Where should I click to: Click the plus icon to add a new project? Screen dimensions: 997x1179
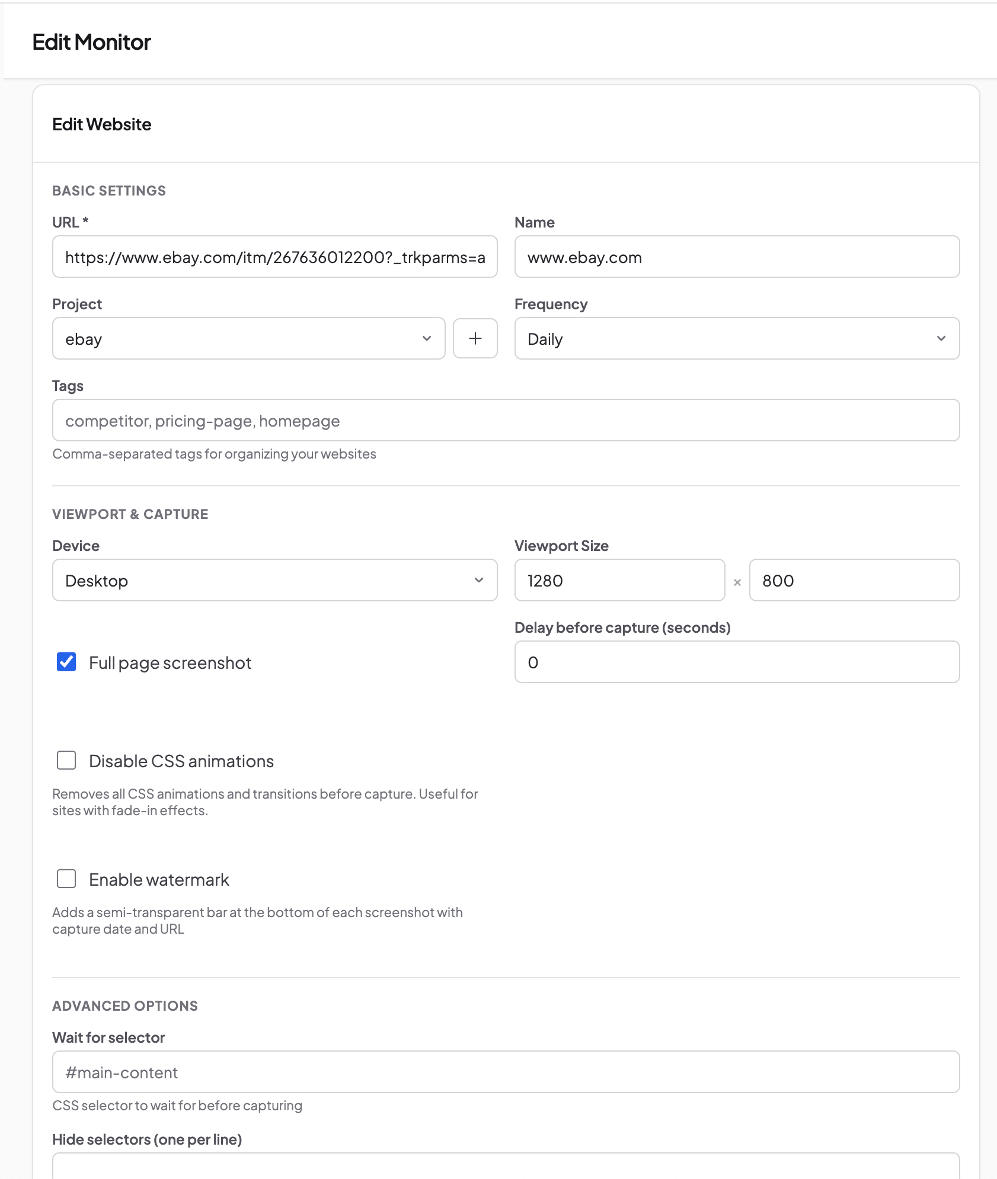pyautogui.click(x=475, y=338)
